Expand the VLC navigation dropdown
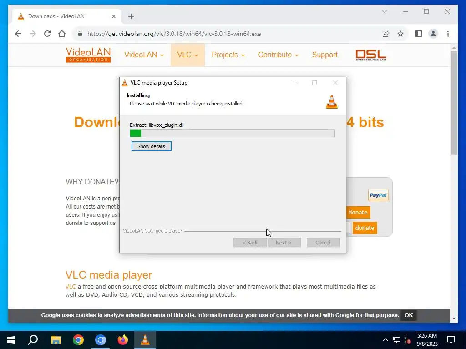466x349 pixels. tap(187, 55)
